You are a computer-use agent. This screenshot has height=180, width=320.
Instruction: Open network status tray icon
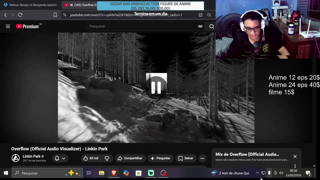click(x=263, y=173)
